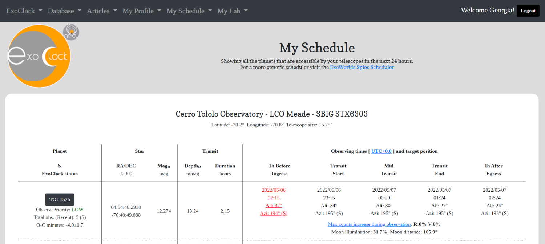The width and height of the screenshot is (545, 244).
Task: Expand the My Profile dropdown caret
Action: [x=159, y=11]
